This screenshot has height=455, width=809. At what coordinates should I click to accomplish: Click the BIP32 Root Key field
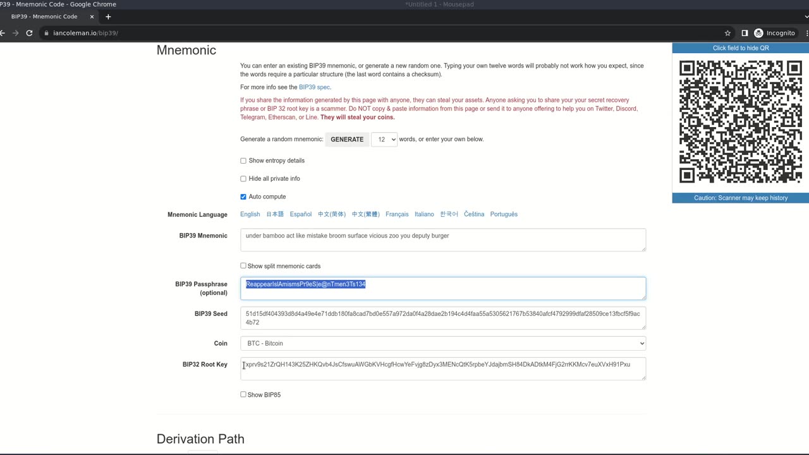[443, 369]
